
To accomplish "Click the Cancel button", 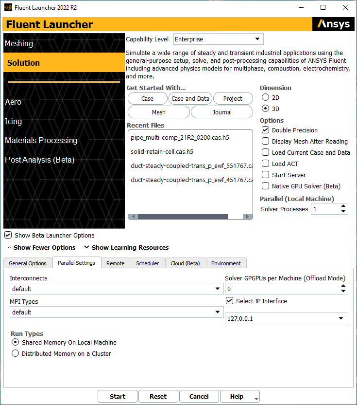I will pyautogui.click(x=199, y=396).
